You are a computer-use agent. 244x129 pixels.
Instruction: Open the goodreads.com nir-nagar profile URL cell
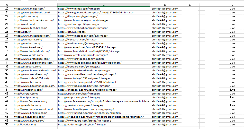[x=103, y=12]
